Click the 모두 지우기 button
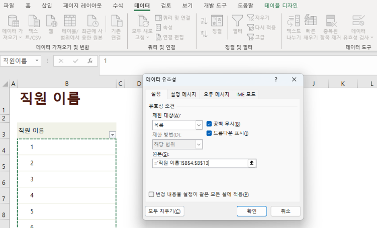 [164, 211]
